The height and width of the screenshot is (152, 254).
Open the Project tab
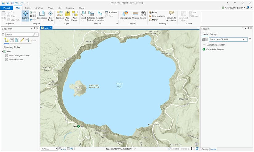(x=6, y=8)
